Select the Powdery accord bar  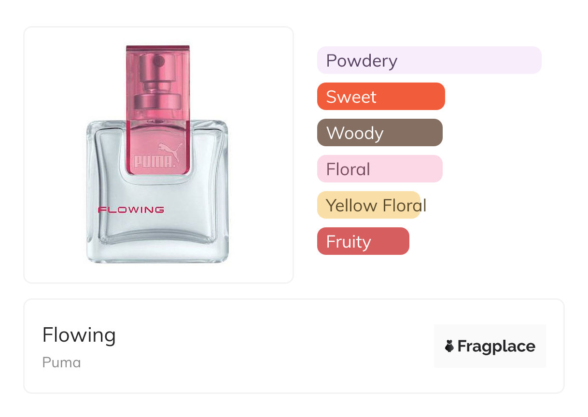(429, 60)
